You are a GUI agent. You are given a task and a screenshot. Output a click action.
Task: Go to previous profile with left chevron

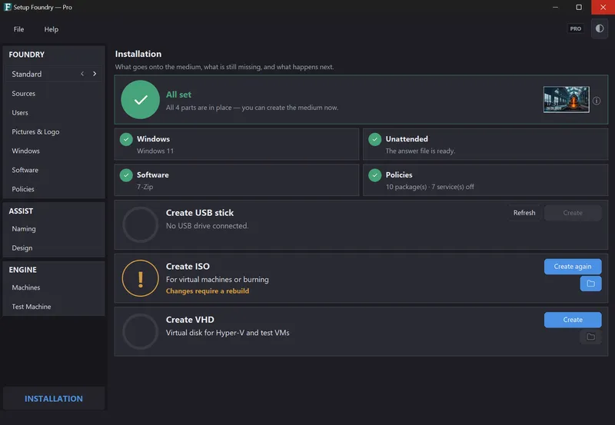pyautogui.click(x=82, y=74)
